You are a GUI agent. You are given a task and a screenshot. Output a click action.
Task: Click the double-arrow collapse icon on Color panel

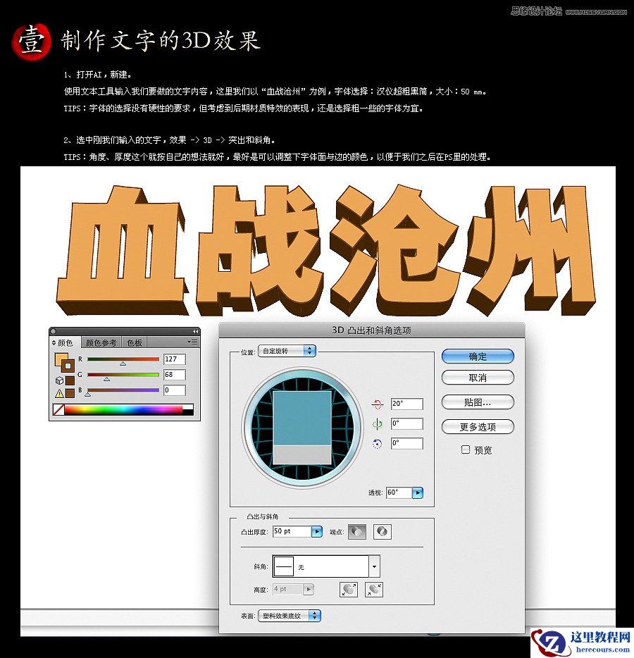[196, 331]
